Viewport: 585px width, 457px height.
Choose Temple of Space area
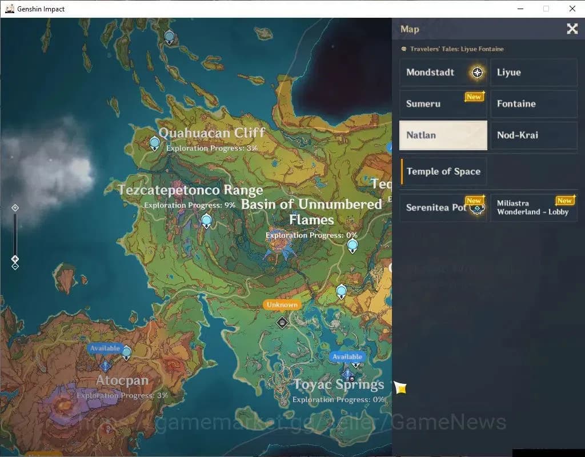click(443, 171)
